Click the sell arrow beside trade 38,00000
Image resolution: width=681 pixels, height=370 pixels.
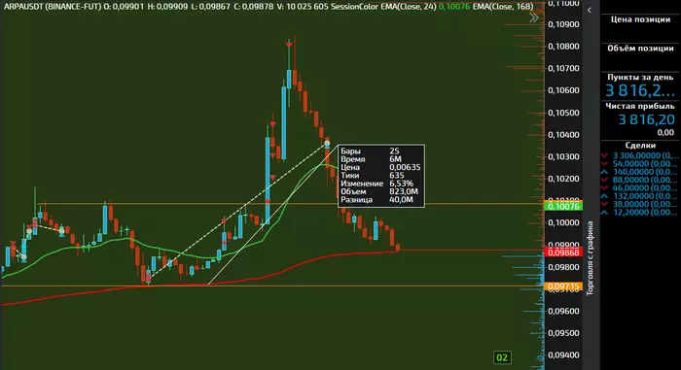click(604, 204)
